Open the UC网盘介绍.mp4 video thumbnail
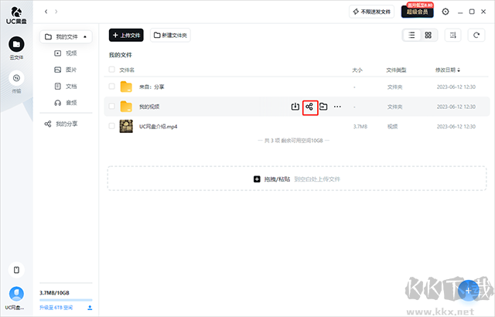Screen dimensions: 495x317 (x=126, y=125)
